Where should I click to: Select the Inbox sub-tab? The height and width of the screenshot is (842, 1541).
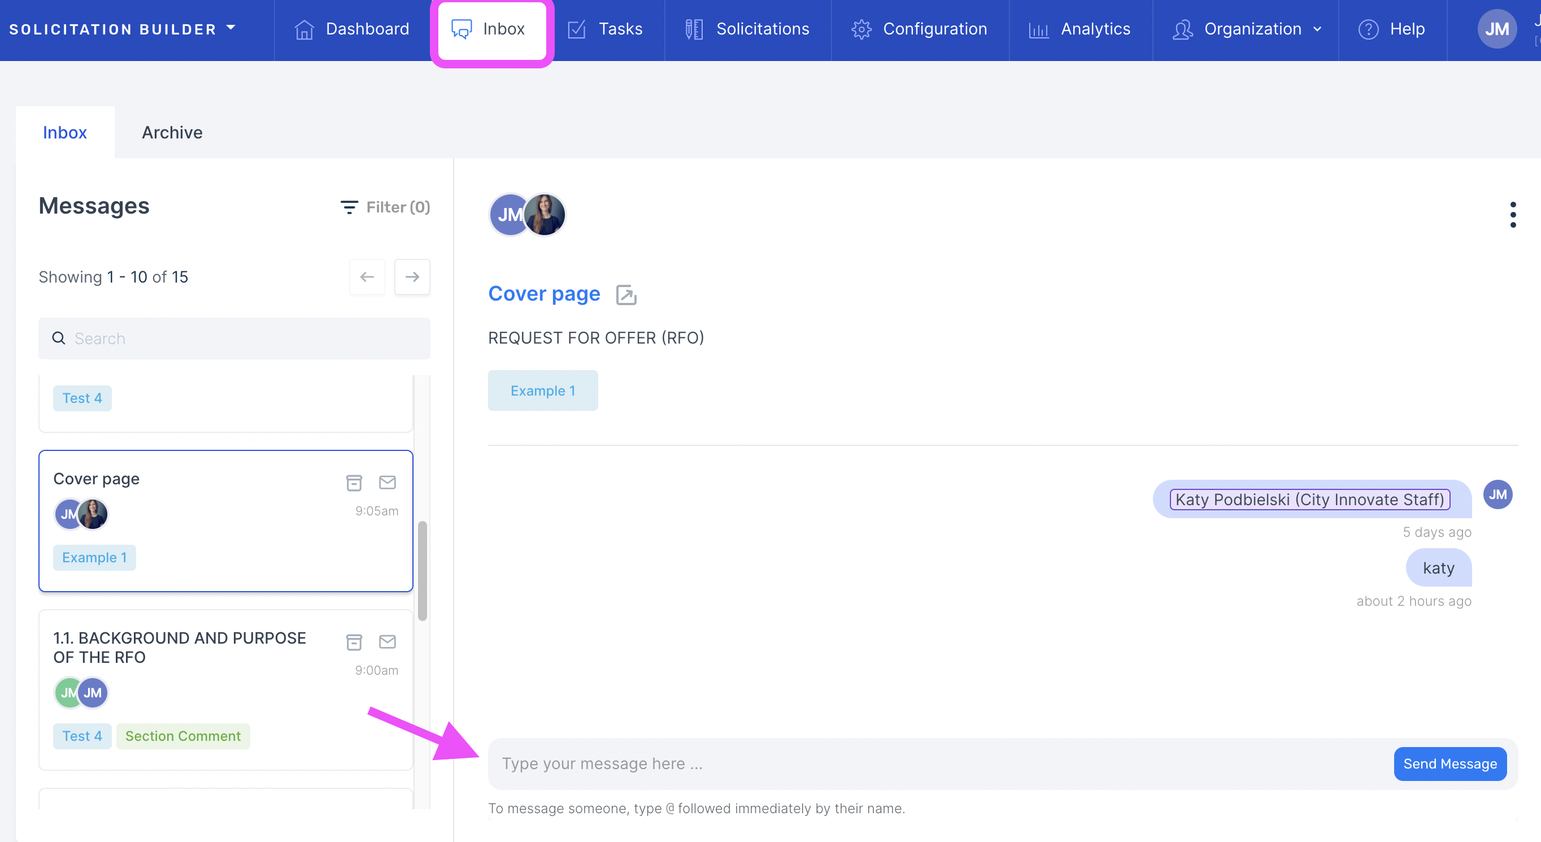64,132
